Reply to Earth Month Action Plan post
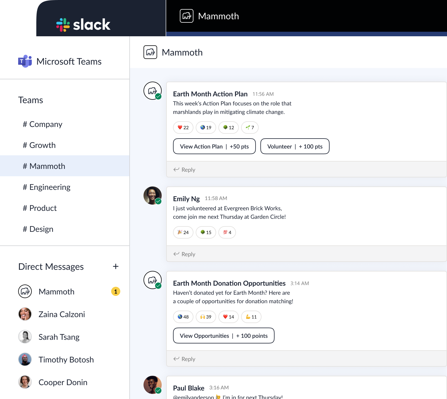This screenshot has height=399, width=447. 184,169
